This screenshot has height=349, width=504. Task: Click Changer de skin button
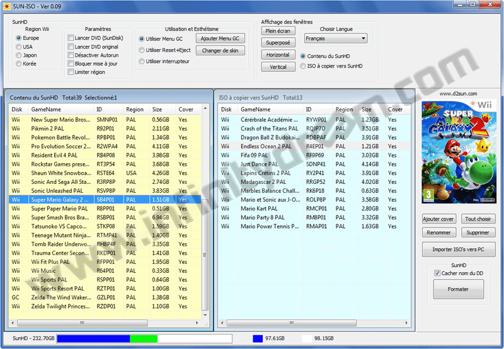(x=220, y=50)
